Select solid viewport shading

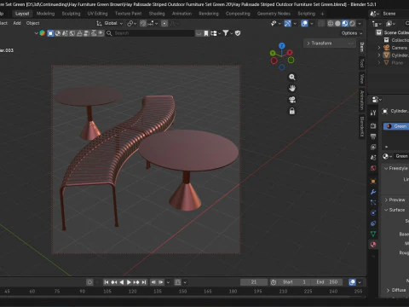(x=337, y=23)
